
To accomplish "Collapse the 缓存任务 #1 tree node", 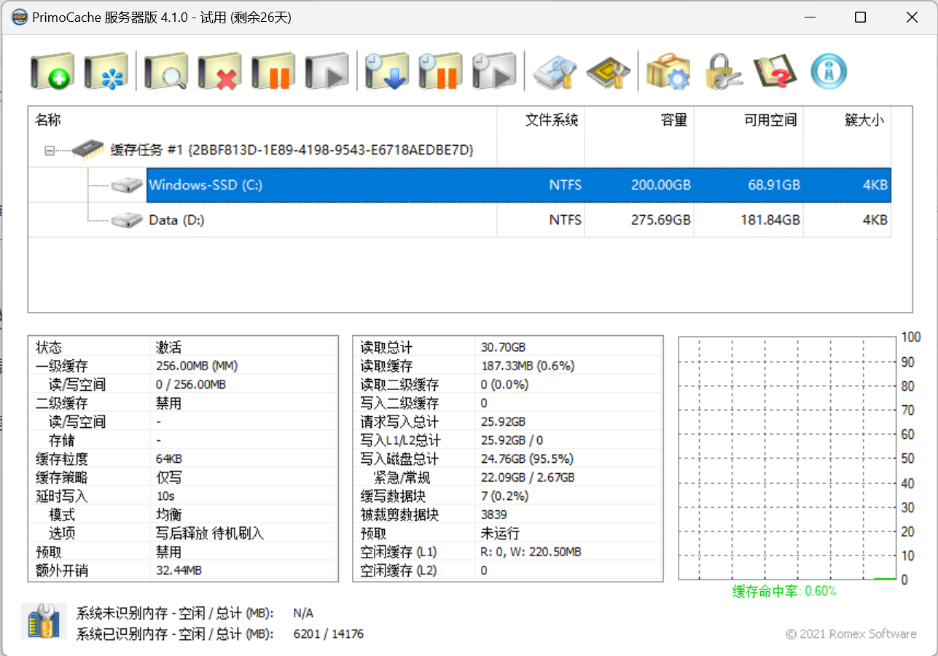I will 50,151.
